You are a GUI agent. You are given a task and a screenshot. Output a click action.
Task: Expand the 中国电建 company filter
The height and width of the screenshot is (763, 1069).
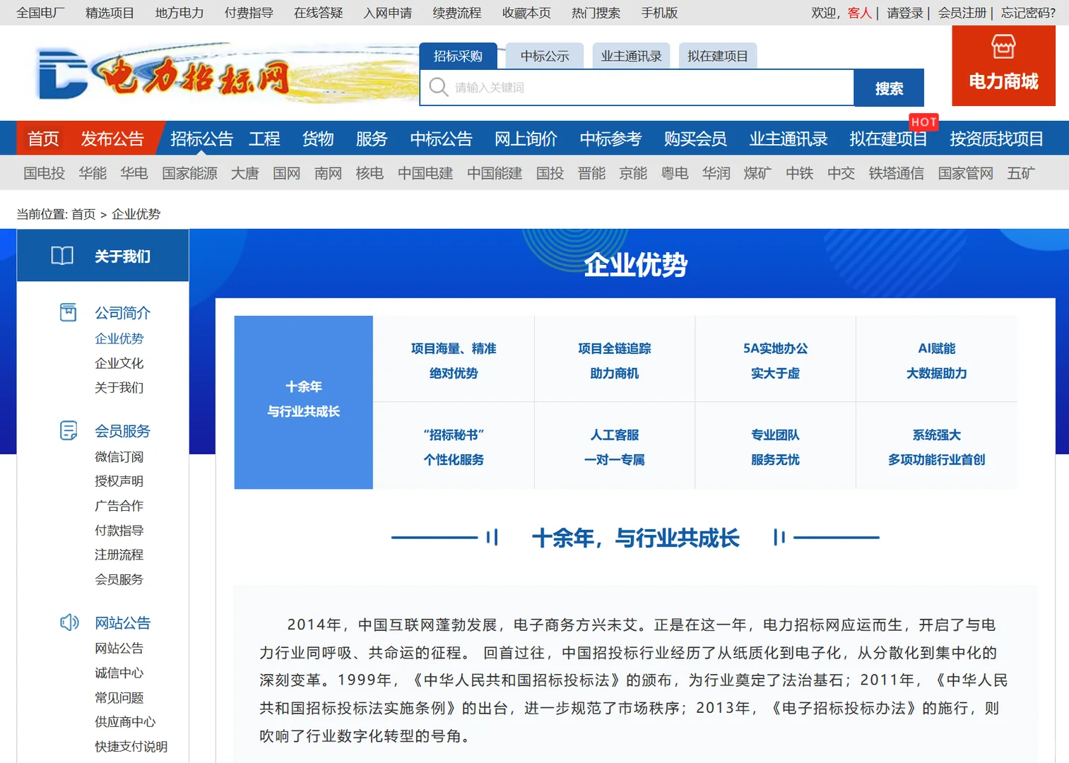click(x=425, y=173)
